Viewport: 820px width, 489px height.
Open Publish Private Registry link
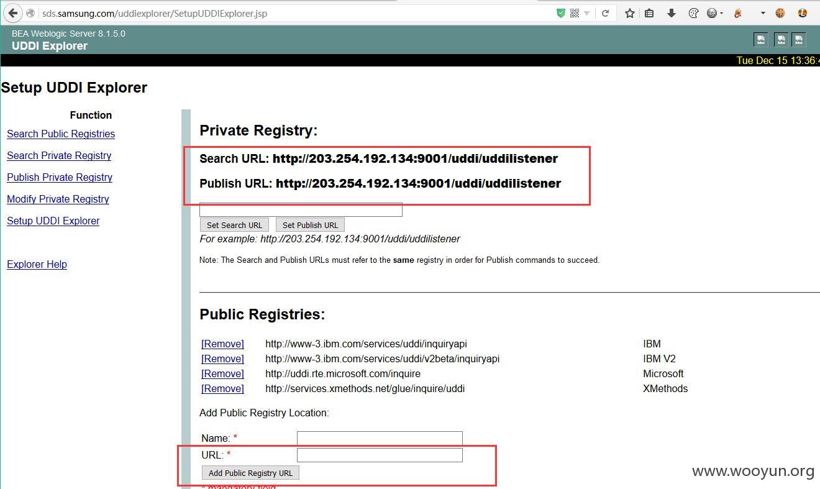(60, 177)
